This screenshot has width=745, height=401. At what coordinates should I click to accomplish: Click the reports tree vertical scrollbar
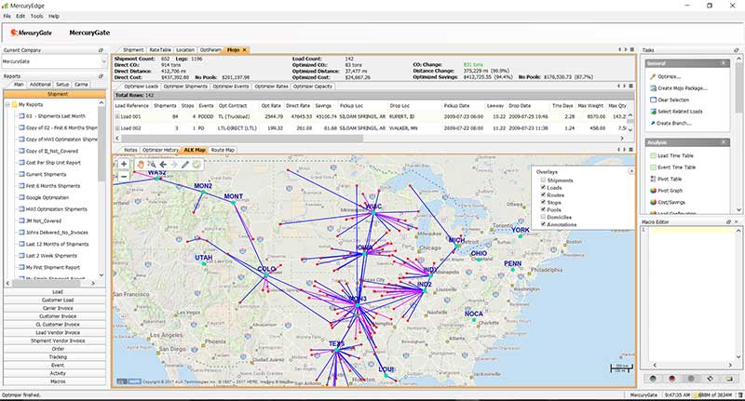pyautogui.click(x=102, y=145)
